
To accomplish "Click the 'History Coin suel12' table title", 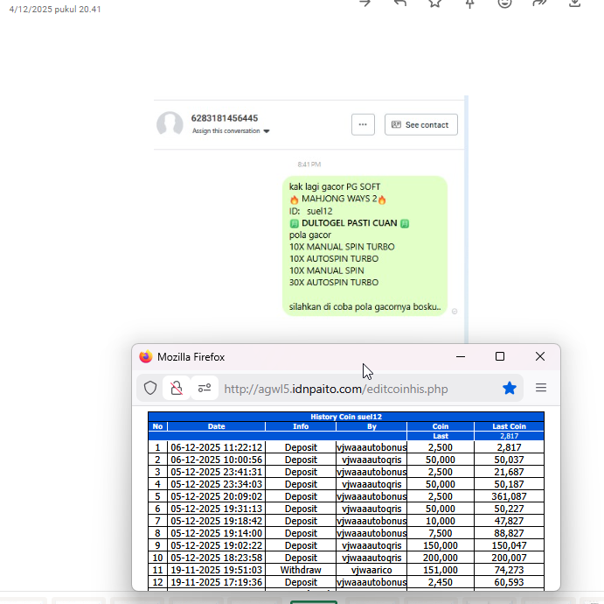I will click(346, 417).
